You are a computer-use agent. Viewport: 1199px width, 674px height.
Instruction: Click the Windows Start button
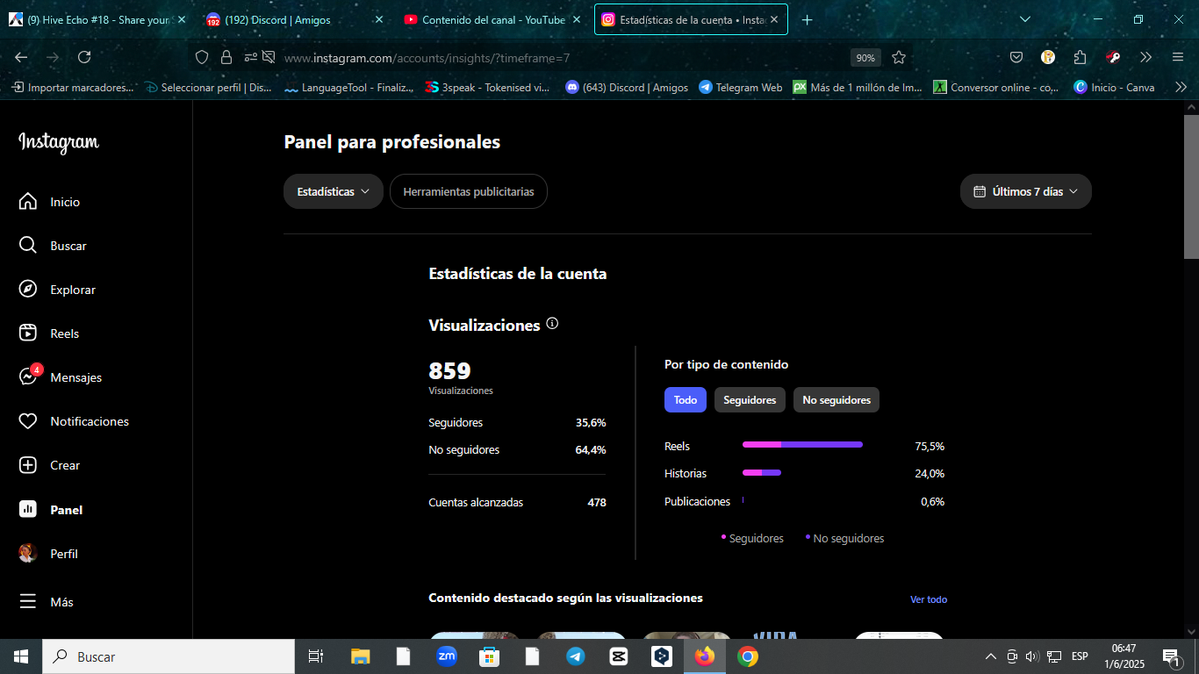tap(21, 656)
